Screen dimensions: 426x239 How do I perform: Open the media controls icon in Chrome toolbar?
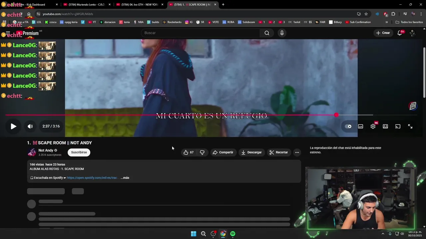pos(405,14)
